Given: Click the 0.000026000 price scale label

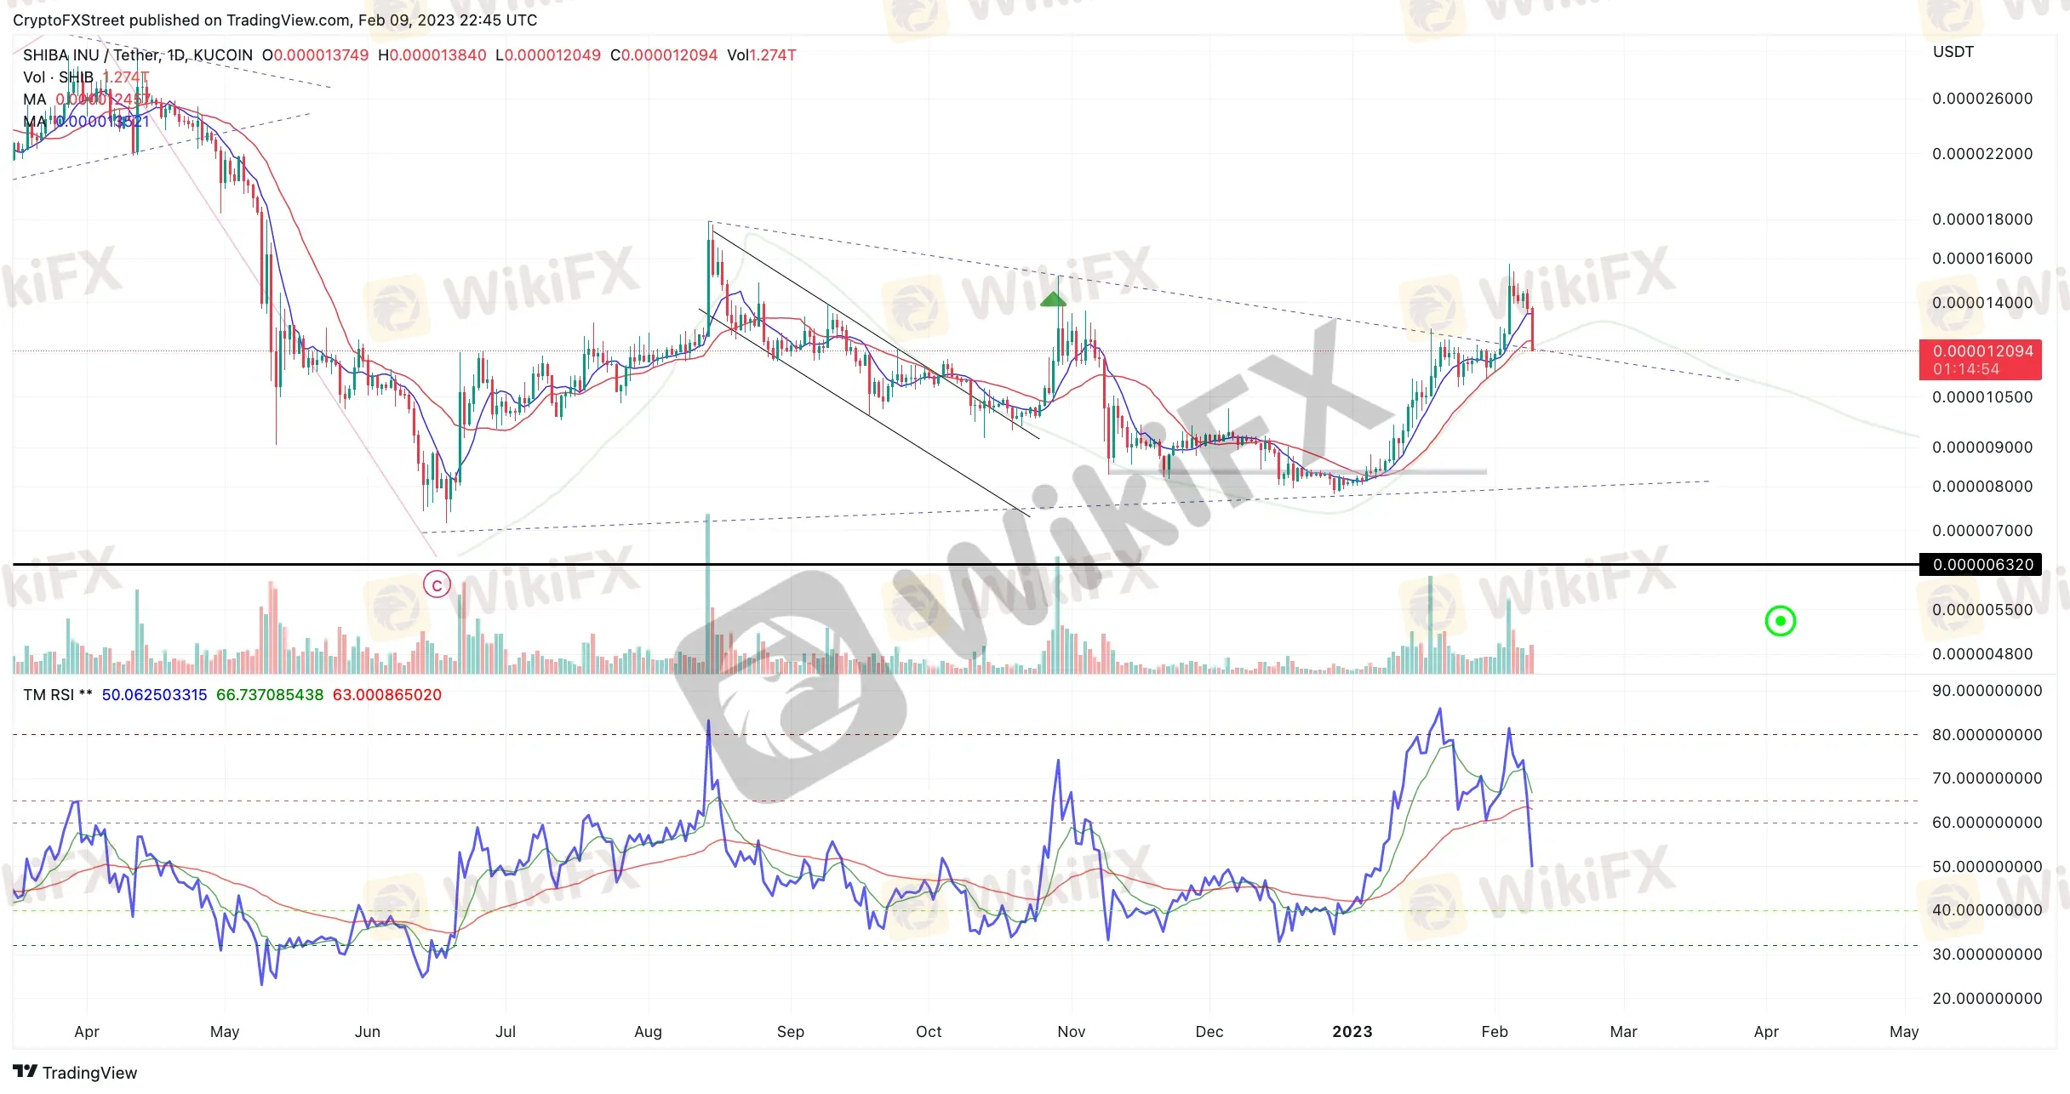Looking at the screenshot, I should [1981, 99].
